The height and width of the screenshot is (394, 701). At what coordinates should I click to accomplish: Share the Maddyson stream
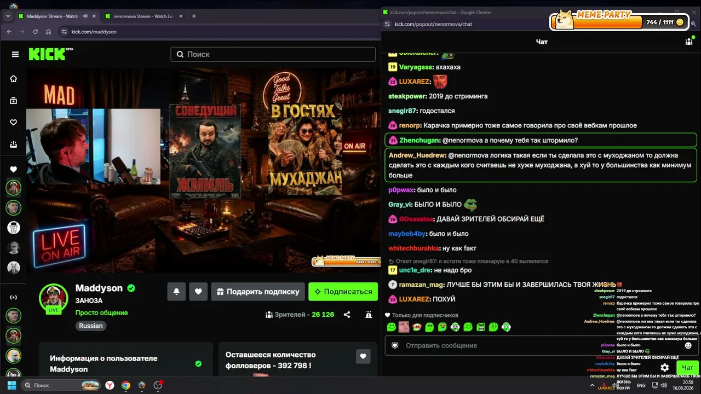[347, 315]
